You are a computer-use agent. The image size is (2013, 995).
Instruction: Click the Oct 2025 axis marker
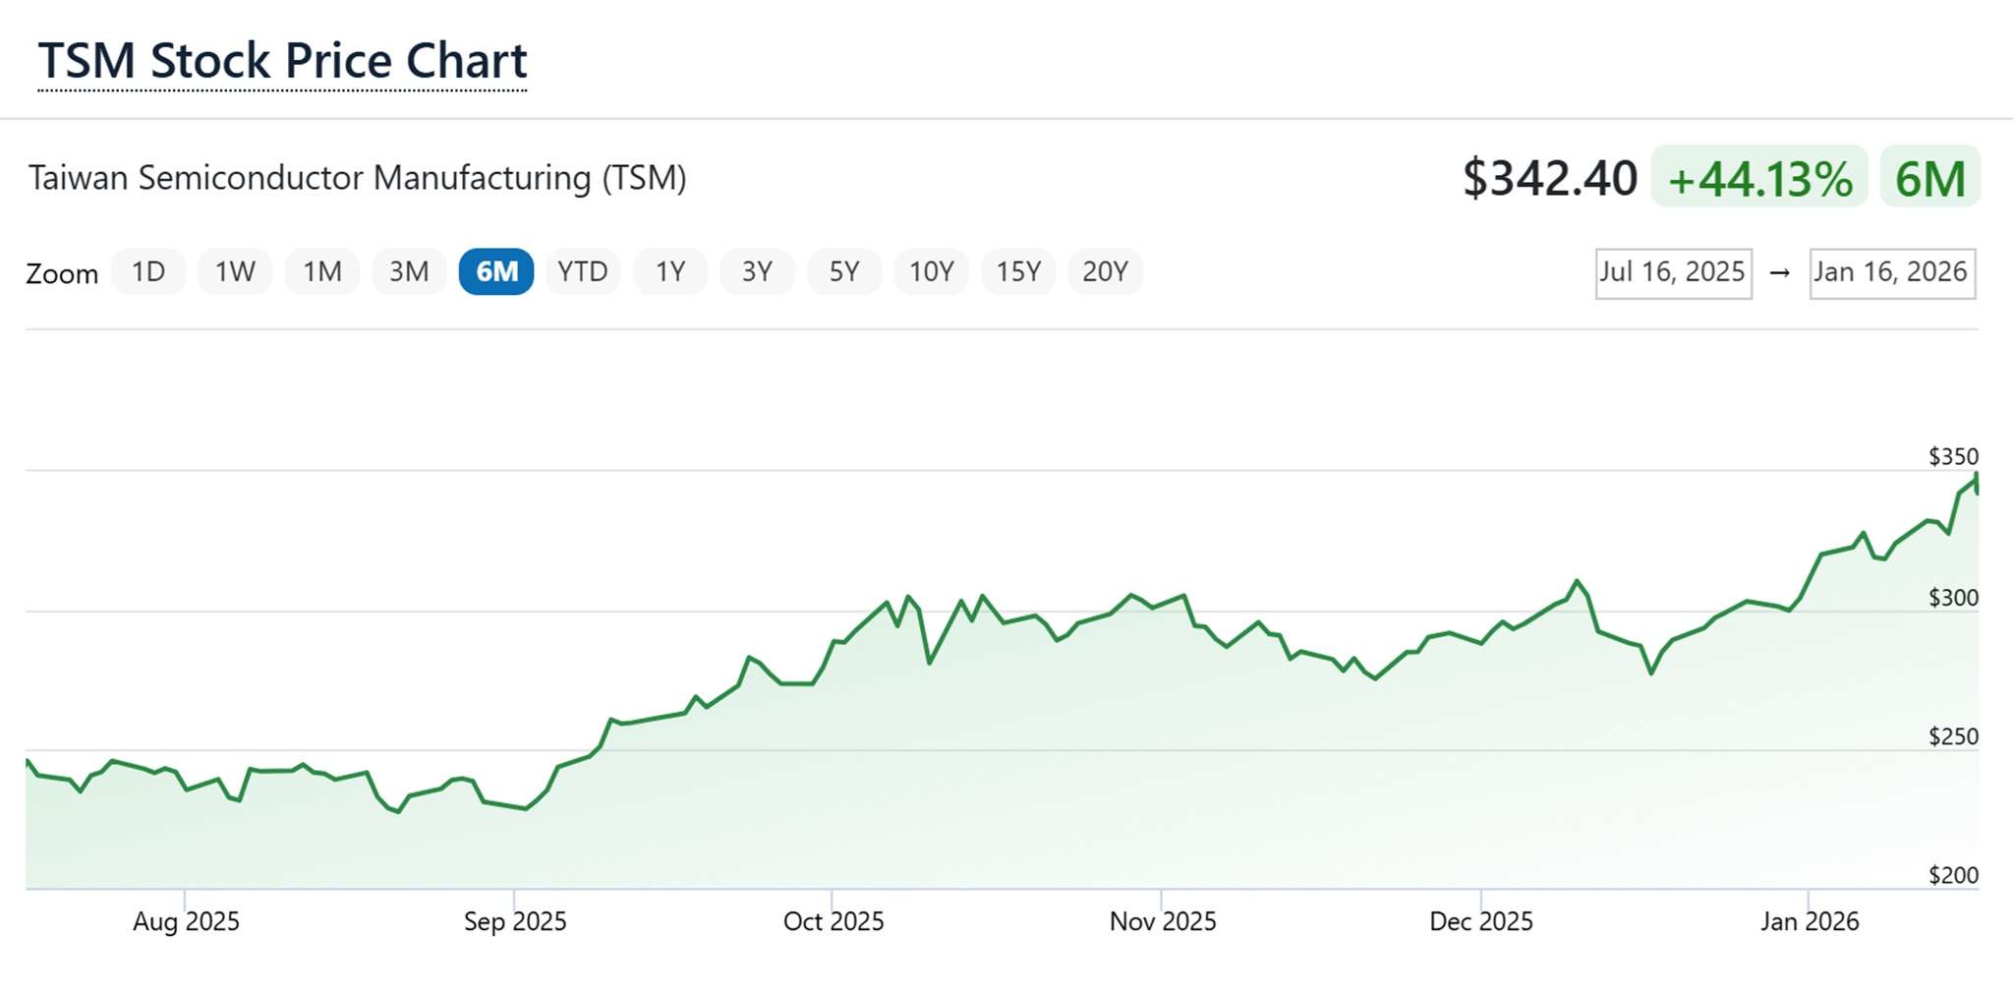click(833, 921)
